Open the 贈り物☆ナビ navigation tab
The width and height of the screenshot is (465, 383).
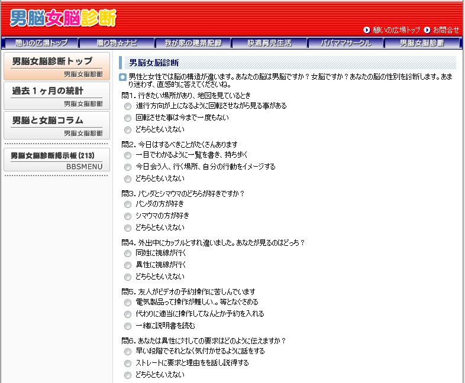pyautogui.click(x=116, y=43)
